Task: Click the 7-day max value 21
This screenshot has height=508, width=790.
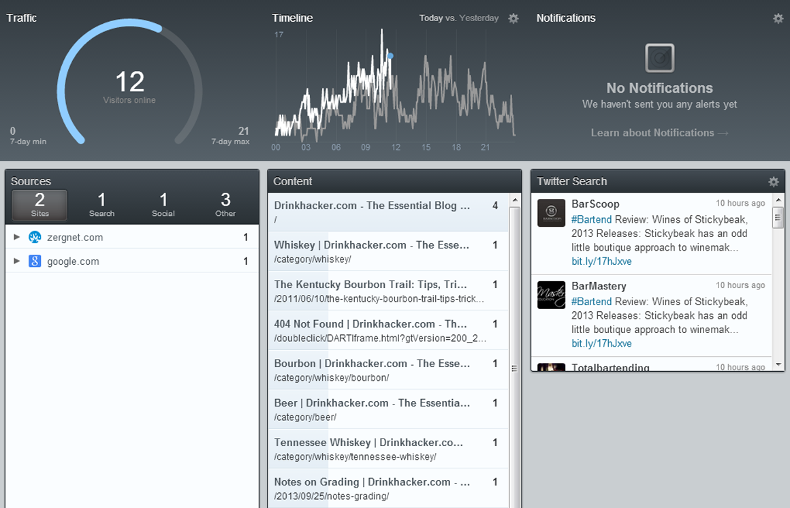Action: (x=244, y=131)
